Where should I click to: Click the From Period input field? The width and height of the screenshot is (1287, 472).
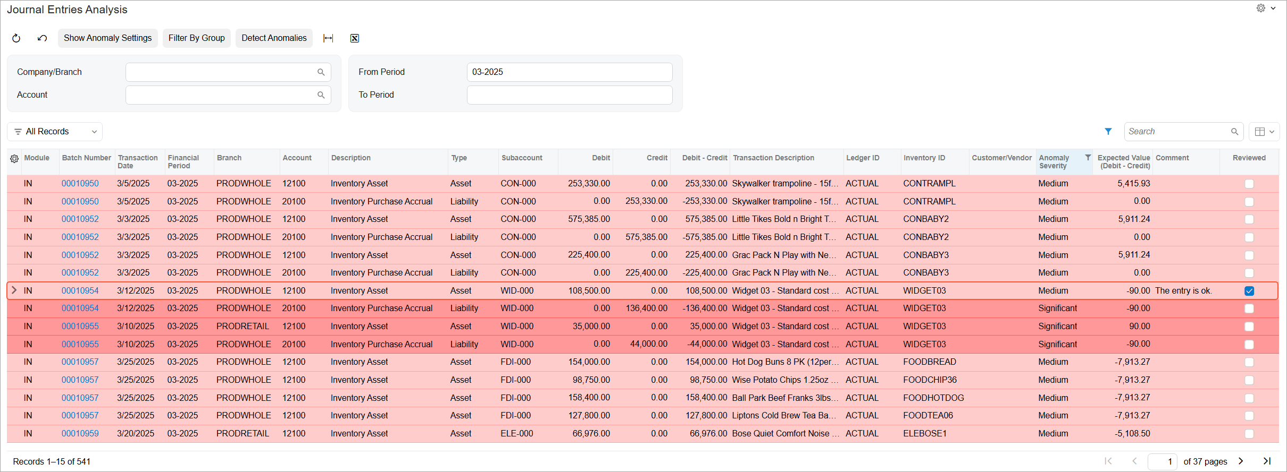[x=570, y=72]
